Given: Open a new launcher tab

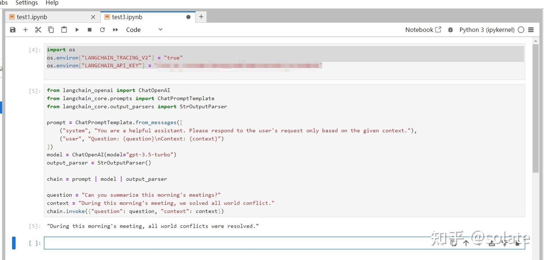Looking at the screenshot, I should (201, 17).
